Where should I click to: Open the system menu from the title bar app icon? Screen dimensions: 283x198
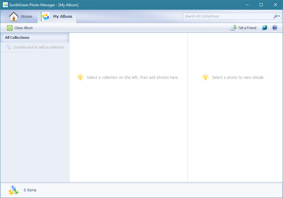(5, 5)
